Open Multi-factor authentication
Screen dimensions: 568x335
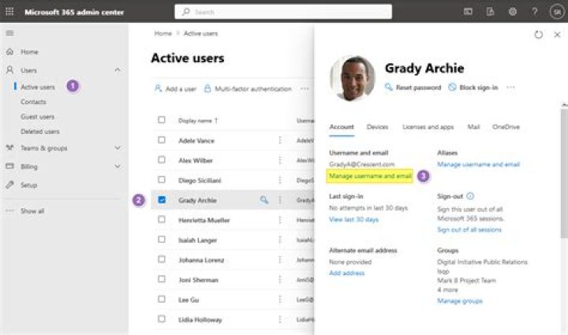point(248,88)
